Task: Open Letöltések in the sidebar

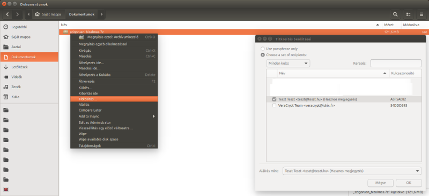Action: pyautogui.click(x=29, y=67)
